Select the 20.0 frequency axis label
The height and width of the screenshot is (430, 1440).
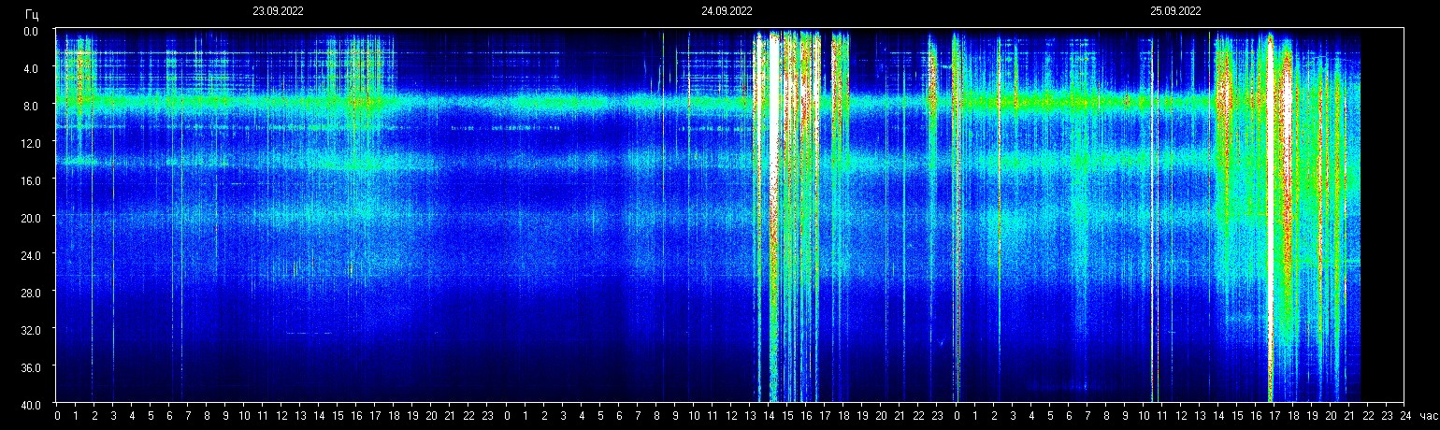pyautogui.click(x=30, y=217)
